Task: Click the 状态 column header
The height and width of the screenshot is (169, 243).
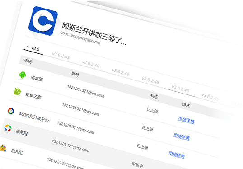Action: point(154,96)
